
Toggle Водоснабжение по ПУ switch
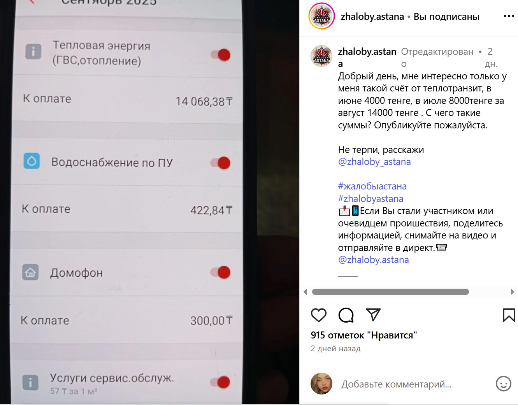[221, 163]
